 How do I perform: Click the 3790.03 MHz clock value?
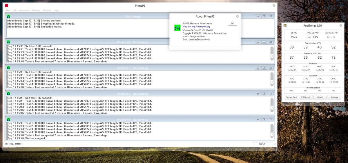(312, 33)
